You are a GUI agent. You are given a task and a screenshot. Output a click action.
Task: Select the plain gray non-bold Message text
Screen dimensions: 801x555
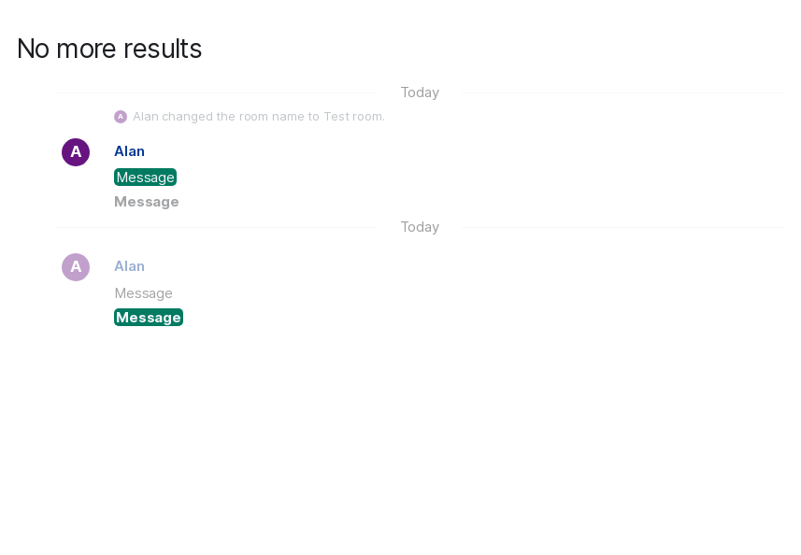pyautogui.click(x=143, y=293)
